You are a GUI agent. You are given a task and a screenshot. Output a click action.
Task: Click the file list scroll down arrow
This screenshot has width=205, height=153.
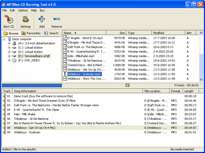(x=201, y=79)
